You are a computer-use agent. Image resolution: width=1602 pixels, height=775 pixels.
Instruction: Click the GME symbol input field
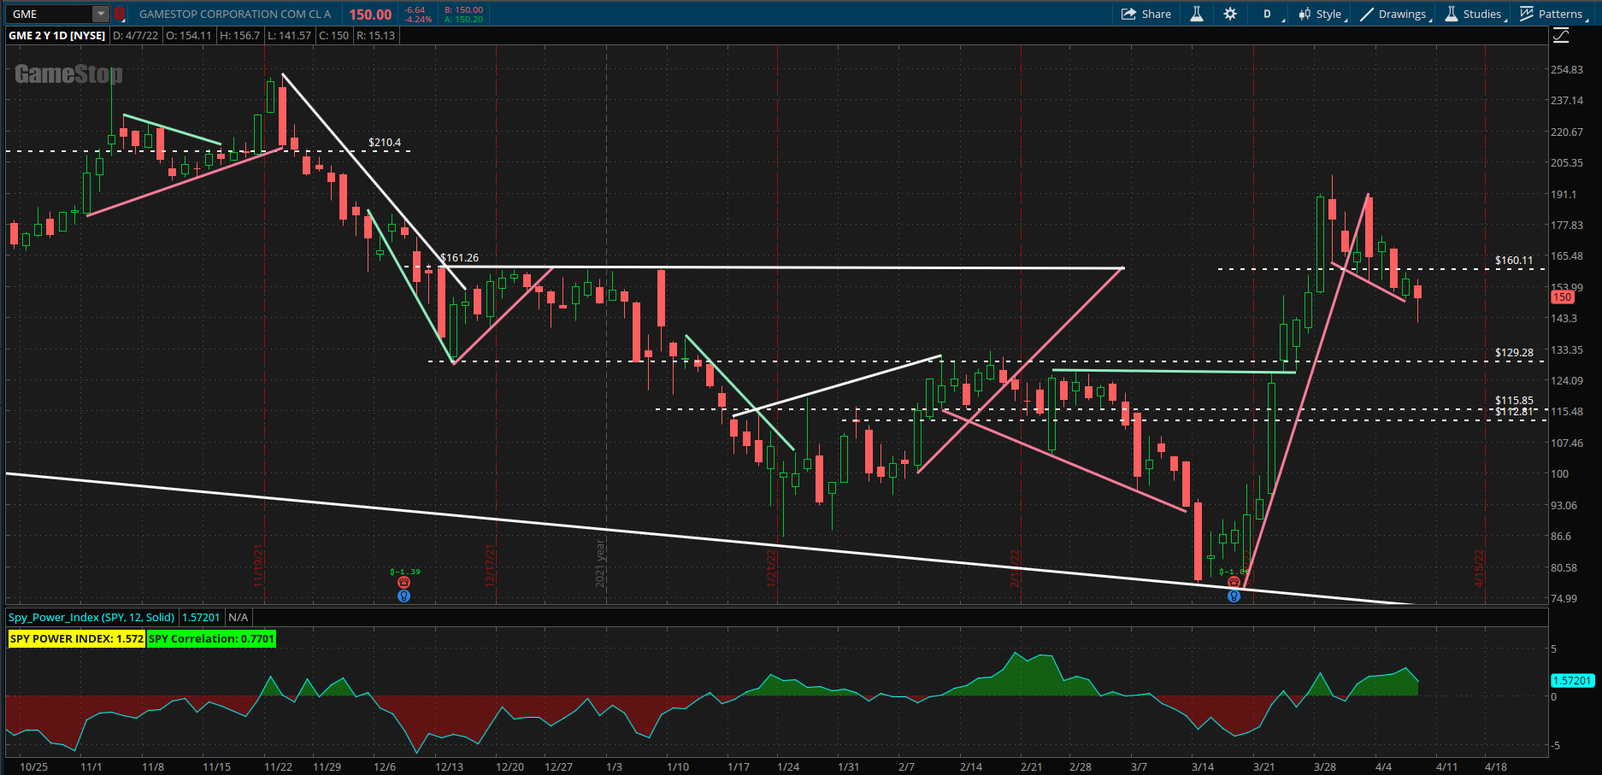(x=50, y=14)
